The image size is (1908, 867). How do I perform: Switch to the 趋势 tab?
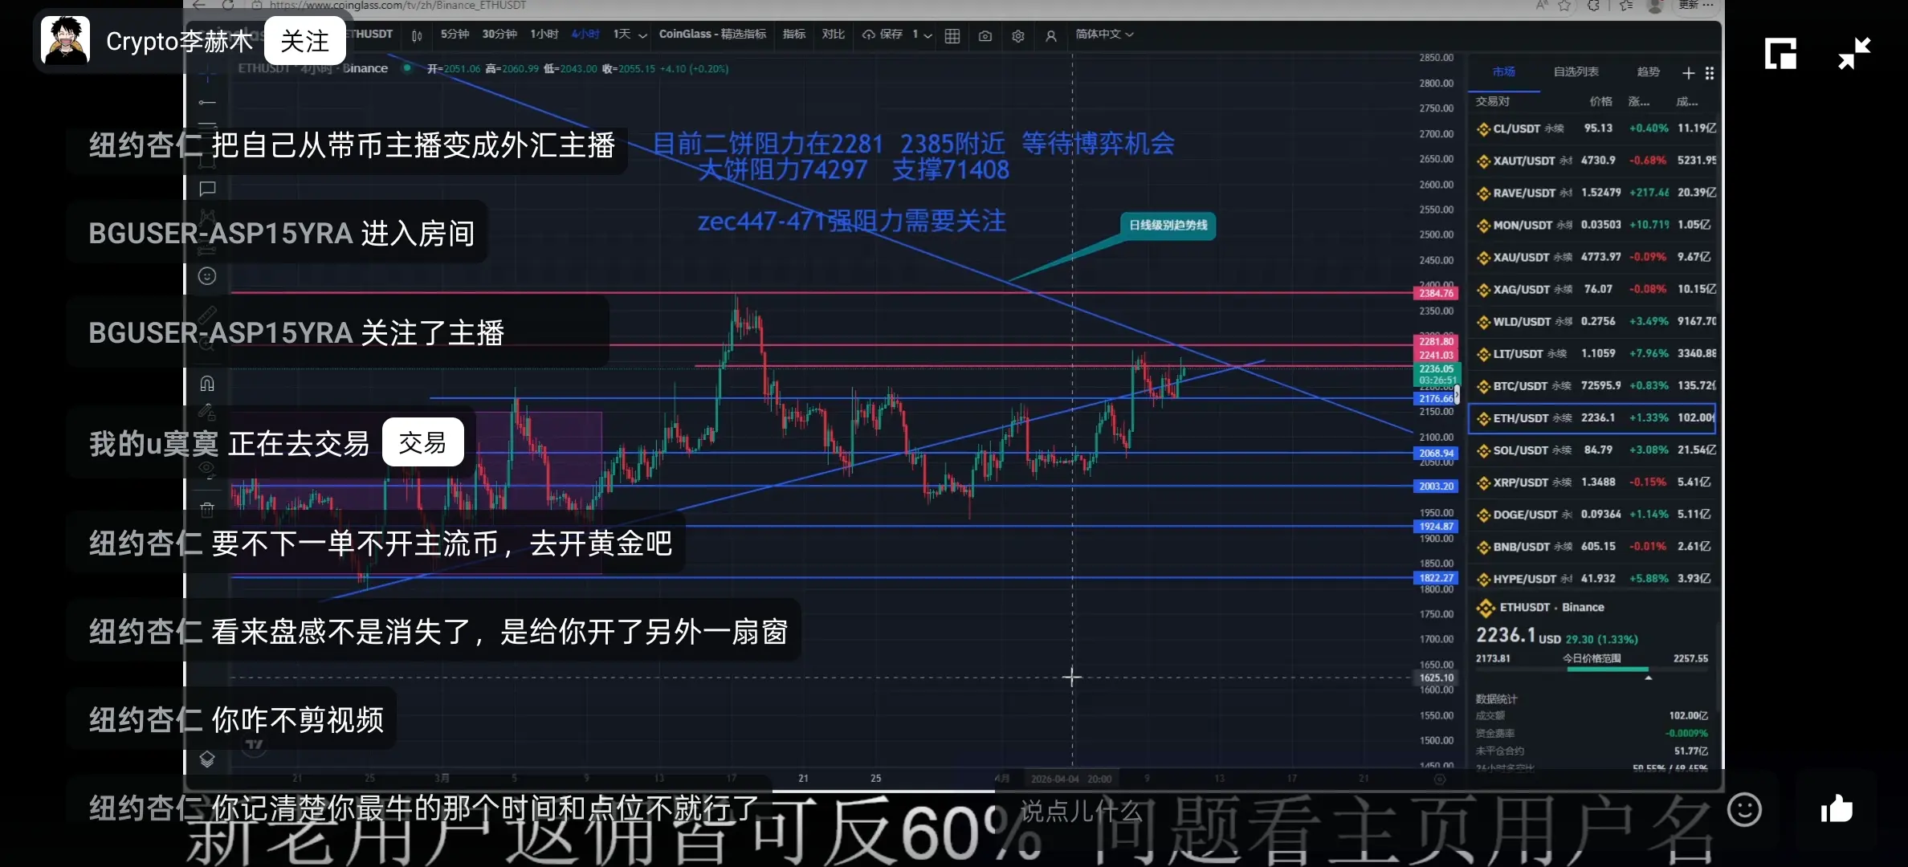(1648, 71)
